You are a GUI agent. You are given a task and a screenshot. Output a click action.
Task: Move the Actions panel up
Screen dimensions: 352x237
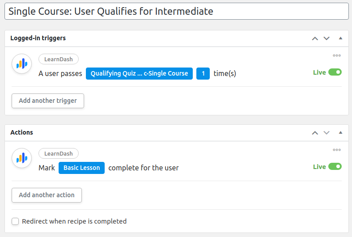pyautogui.click(x=315, y=133)
